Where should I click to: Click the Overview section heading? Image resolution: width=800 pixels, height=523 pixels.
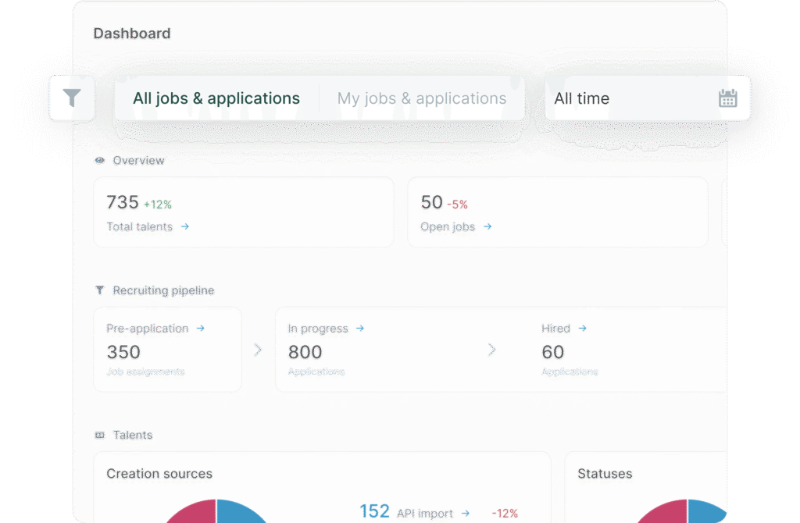[138, 161]
